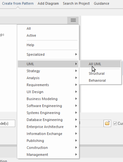Viewport: 123px width, 162px height.
Task: Expand the Specialized submenu
Action: [48, 54]
